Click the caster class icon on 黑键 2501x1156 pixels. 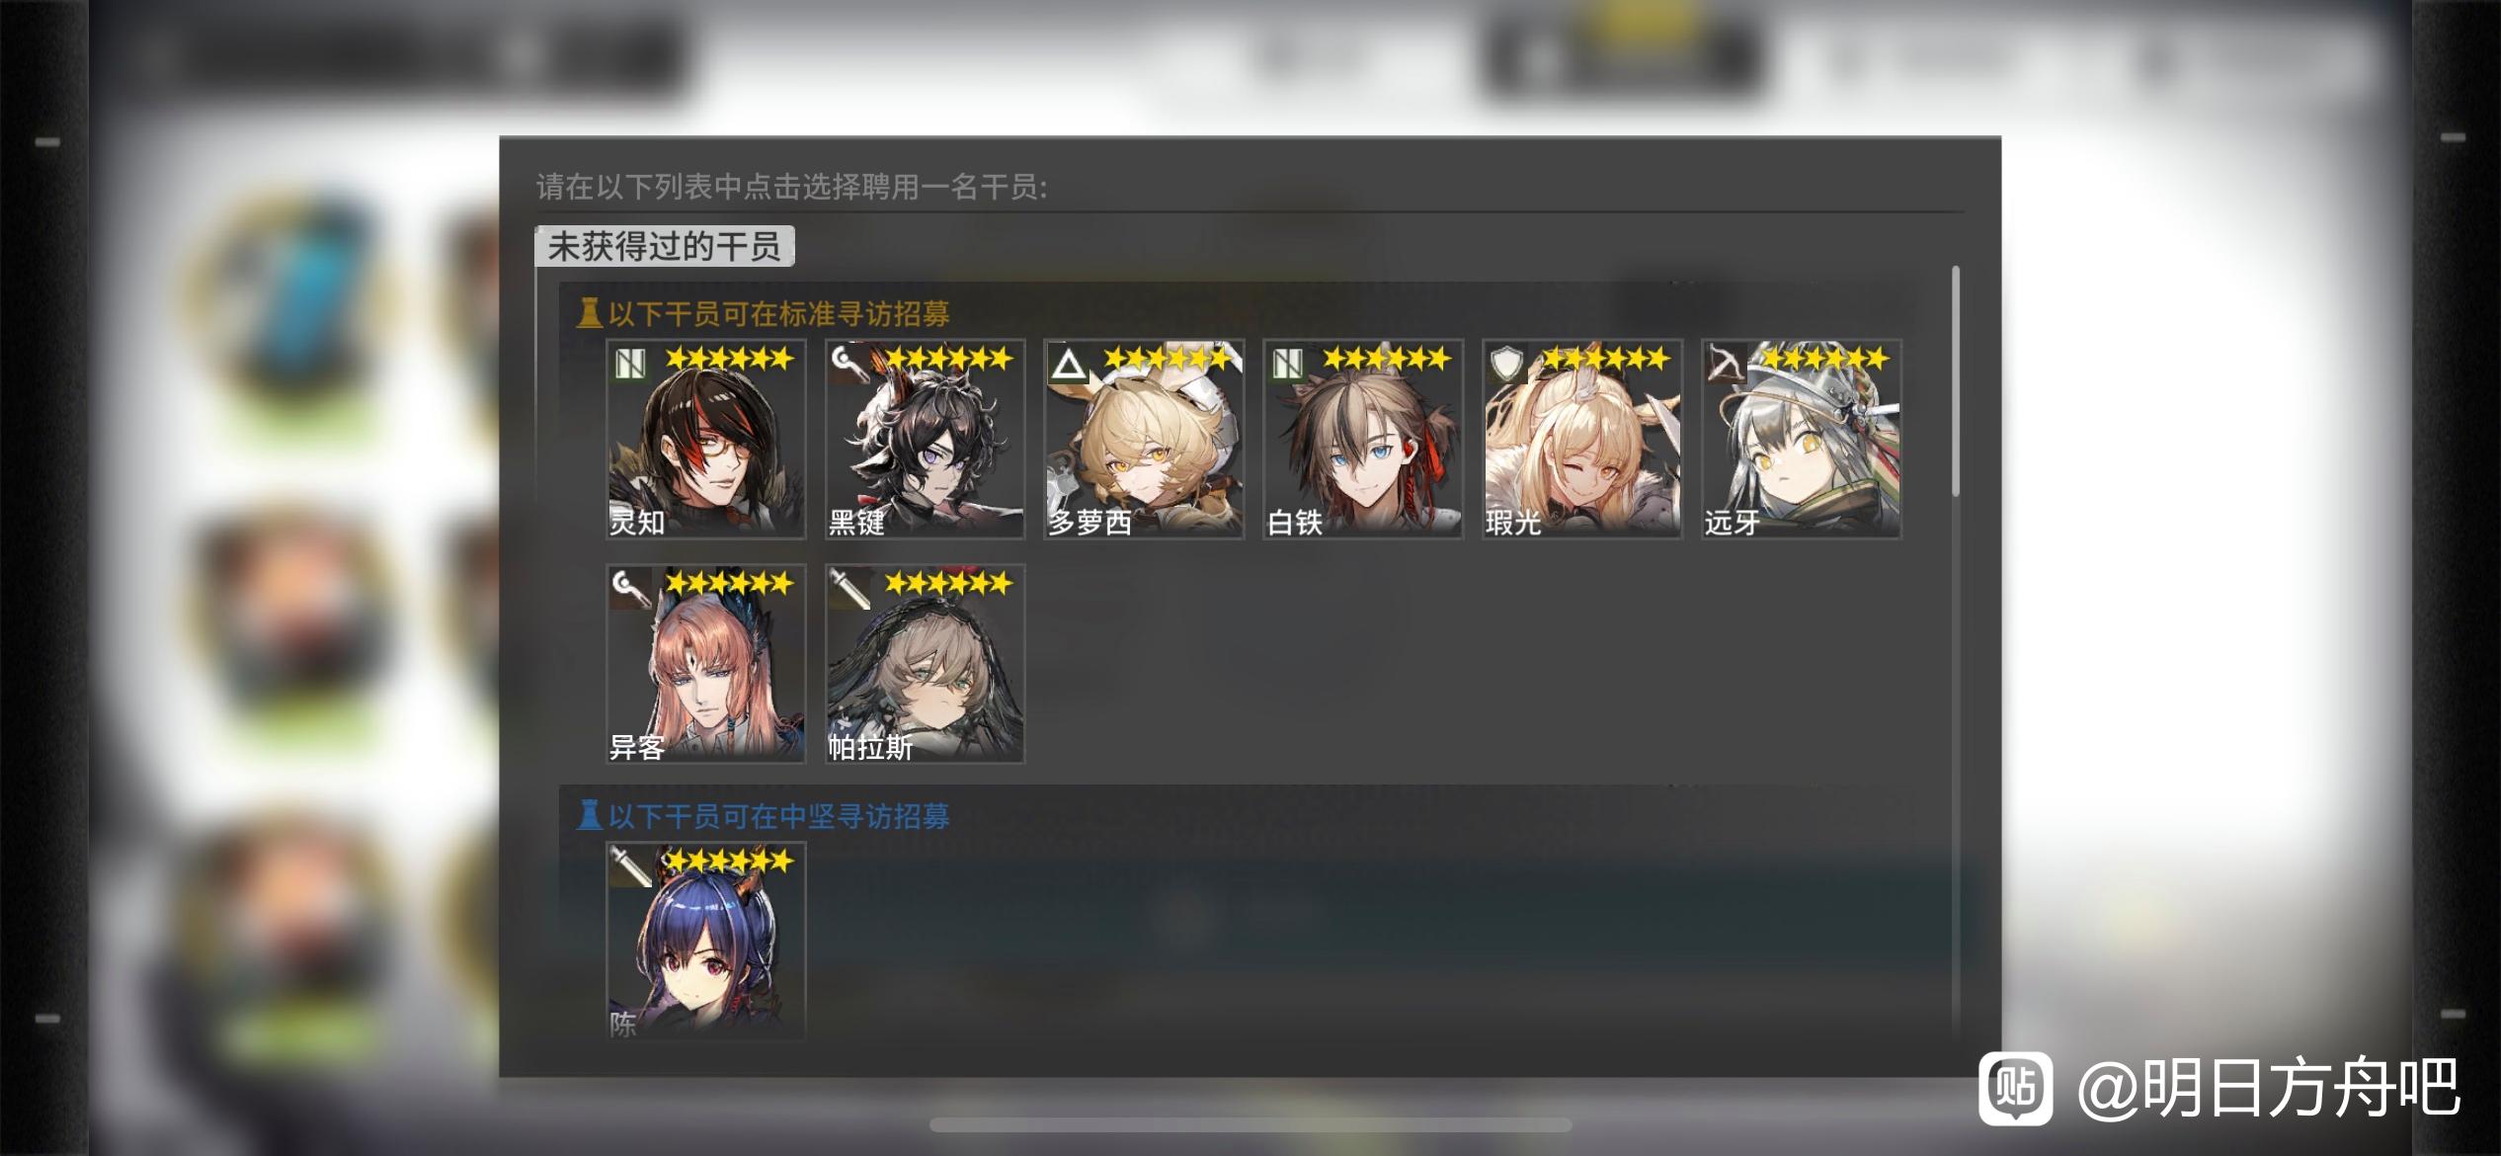848,363
